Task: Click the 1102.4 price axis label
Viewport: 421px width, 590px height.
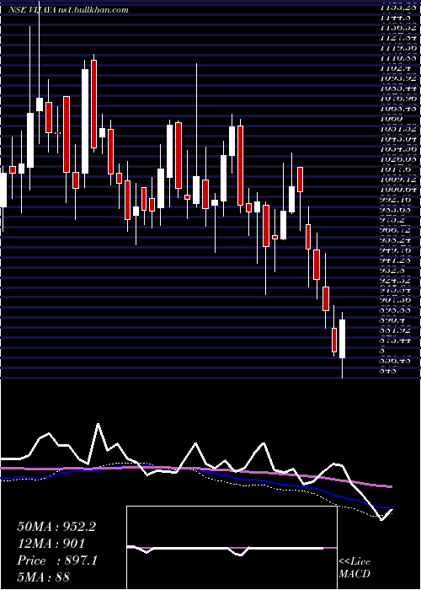Action: [x=394, y=68]
